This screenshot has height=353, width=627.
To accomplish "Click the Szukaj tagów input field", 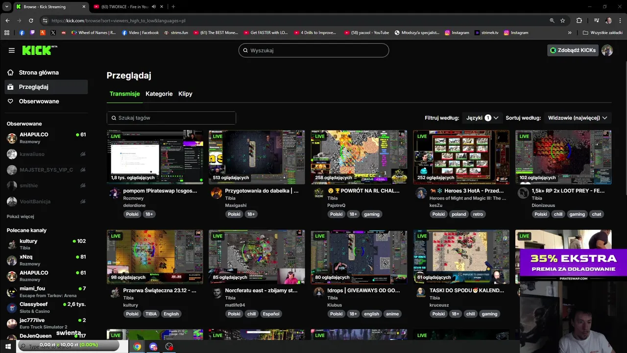I will pos(171,118).
